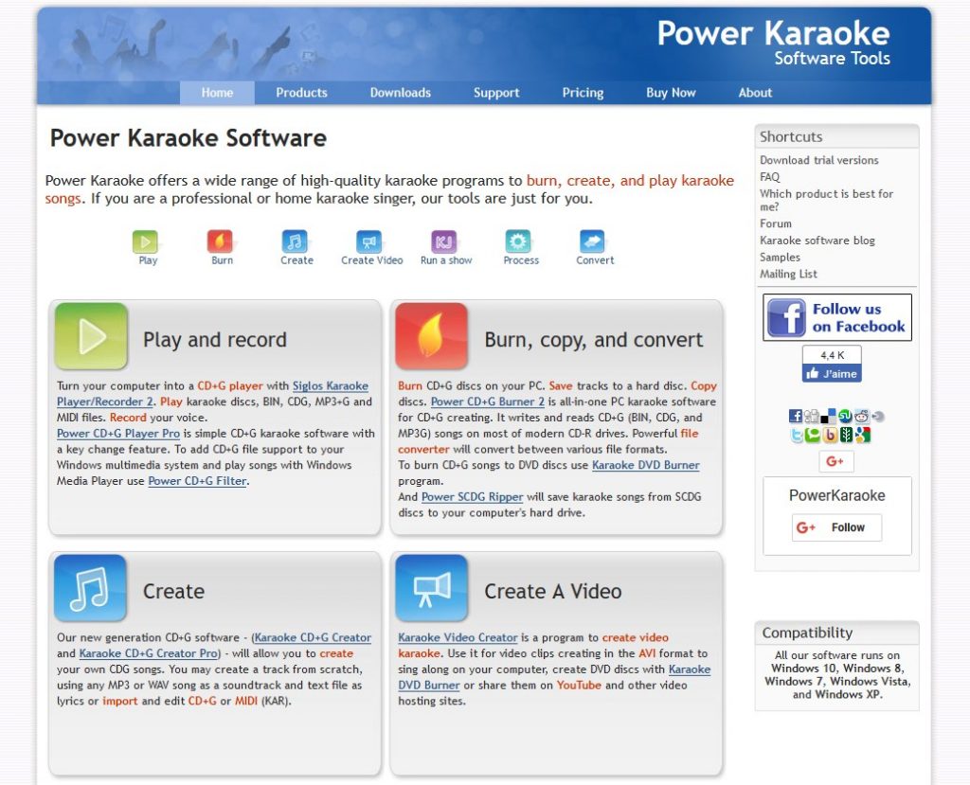970x785 pixels.
Task: Click the Burn flame icon in the icon row
Action: click(221, 240)
